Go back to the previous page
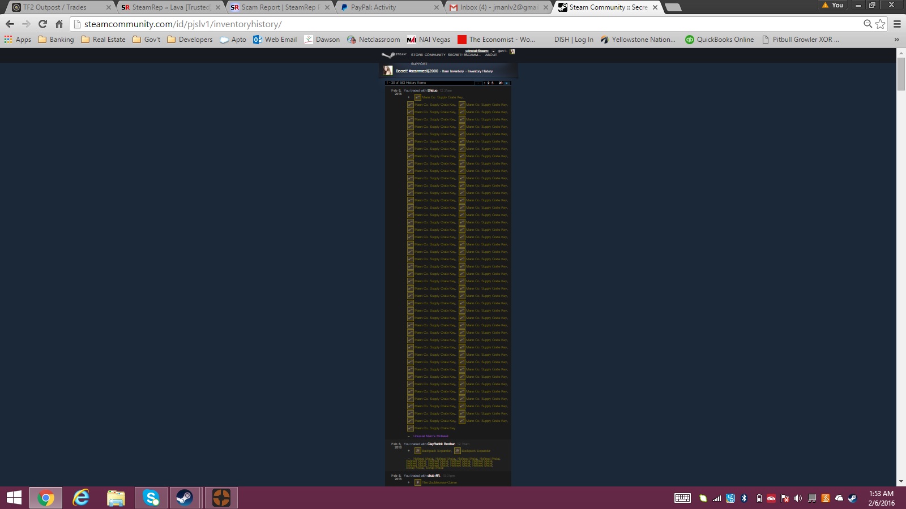This screenshot has height=509, width=906. tap(10, 24)
